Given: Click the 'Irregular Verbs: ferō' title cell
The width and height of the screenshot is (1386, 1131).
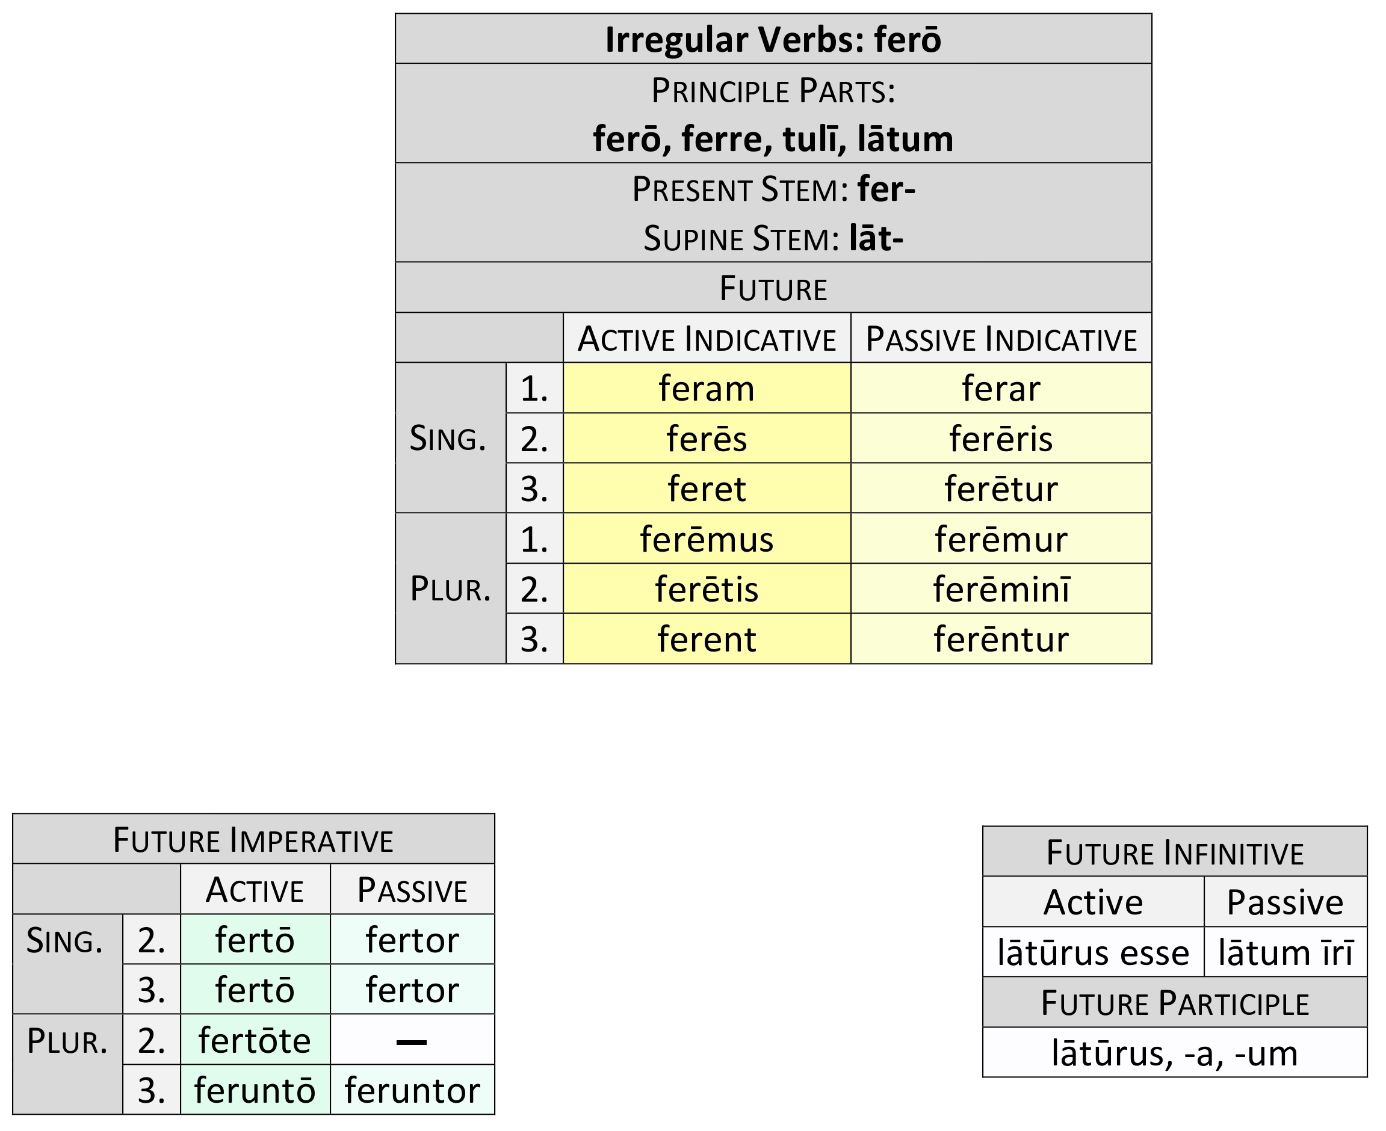Looking at the screenshot, I should (773, 39).
